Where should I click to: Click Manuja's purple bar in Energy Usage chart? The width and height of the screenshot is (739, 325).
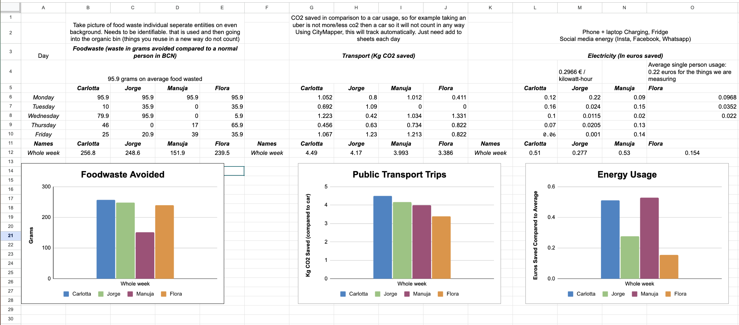(x=649, y=238)
